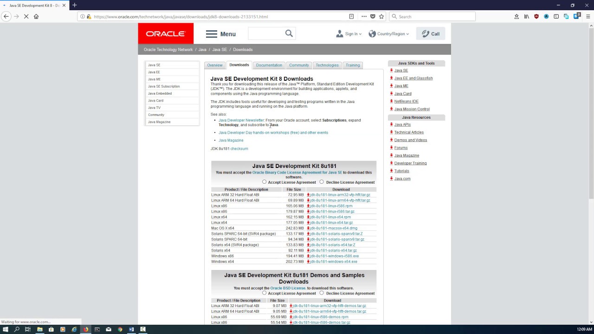The image size is (594, 334).
Task: Switch to the Overview tab
Action: click(x=215, y=65)
